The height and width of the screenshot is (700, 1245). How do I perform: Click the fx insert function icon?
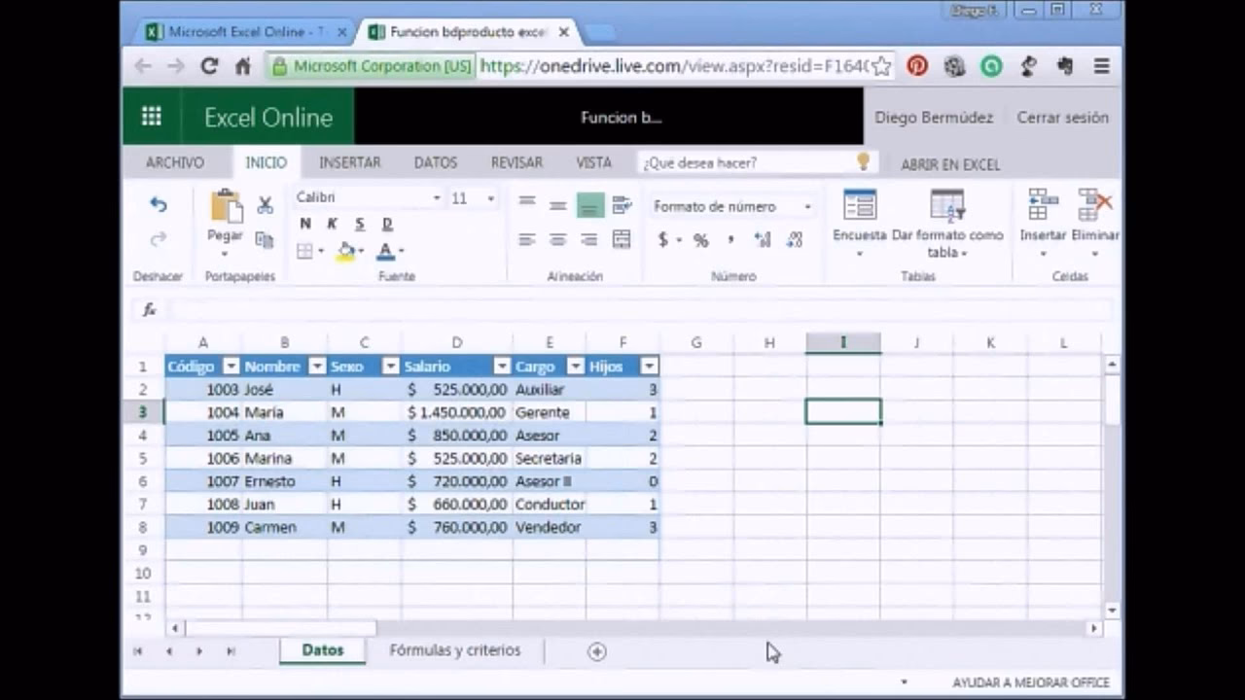tap(150, 310)
